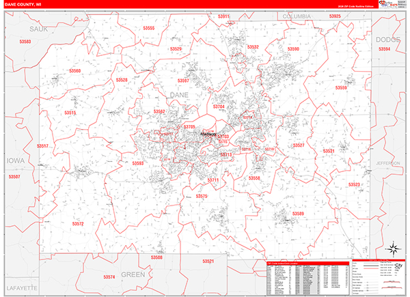This screenshot has width=410, height=297.
Task: Select ZIP code 53523 label
Action: [354, 184]
